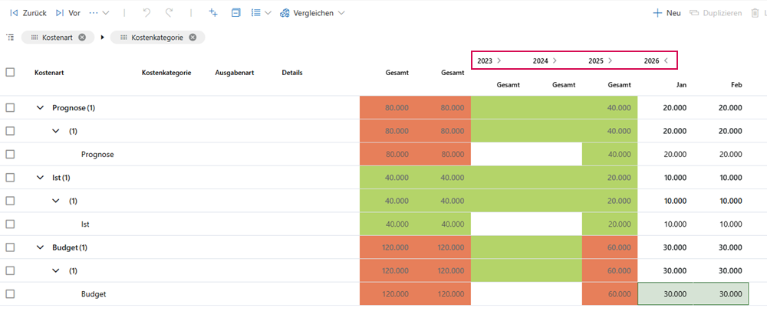The image size is (767, 311).
Task: Click the Zurück navigation button
Action: [28, 13]
